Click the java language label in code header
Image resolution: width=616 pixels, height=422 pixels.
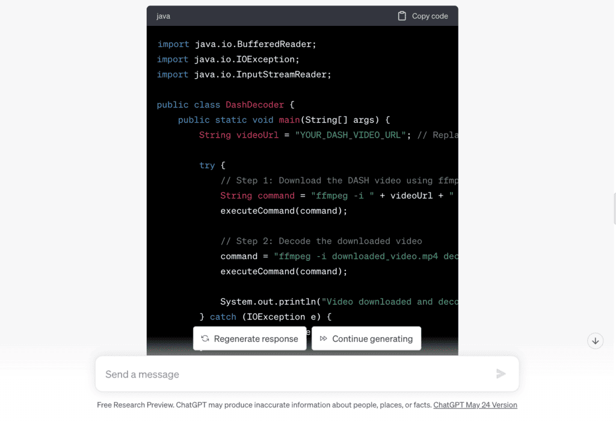pyautogui.click(x=163, y=16)
